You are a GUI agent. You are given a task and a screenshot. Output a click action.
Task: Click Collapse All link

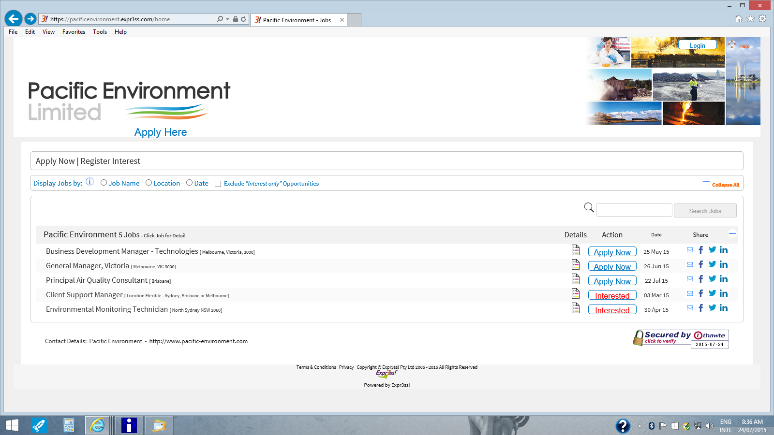click(x=725, y=185)
